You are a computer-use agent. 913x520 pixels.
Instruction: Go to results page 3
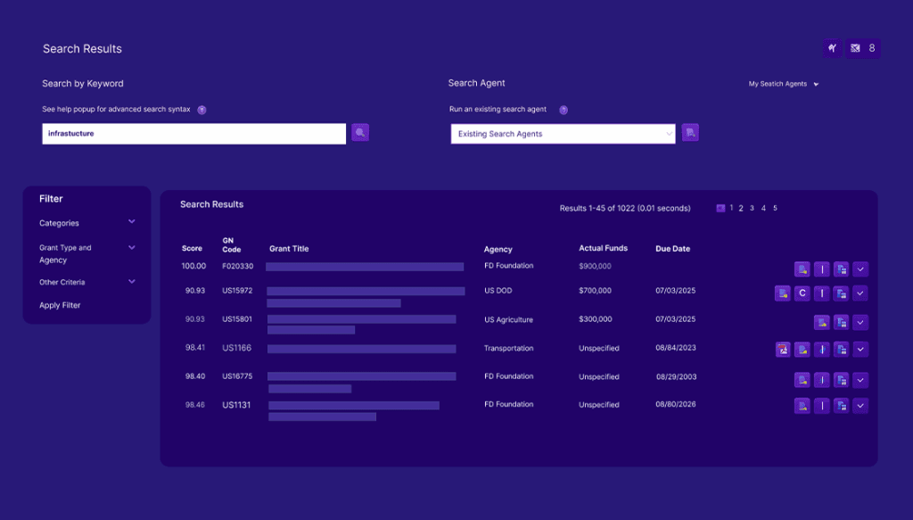(x=752, y=208)
